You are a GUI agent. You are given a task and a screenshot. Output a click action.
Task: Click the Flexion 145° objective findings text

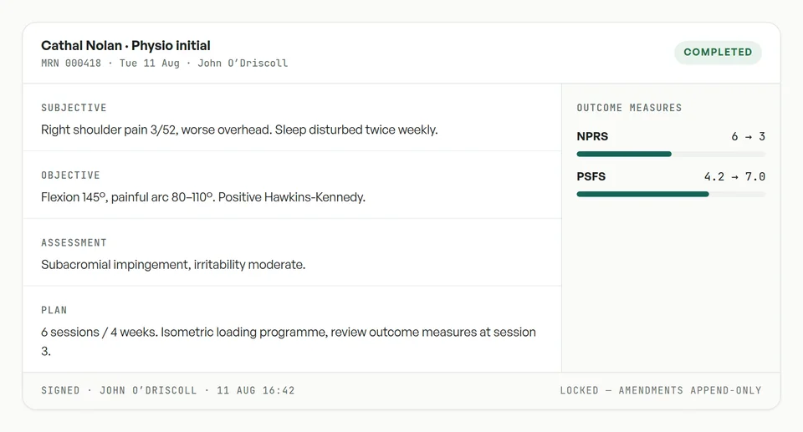click(202, 197)
